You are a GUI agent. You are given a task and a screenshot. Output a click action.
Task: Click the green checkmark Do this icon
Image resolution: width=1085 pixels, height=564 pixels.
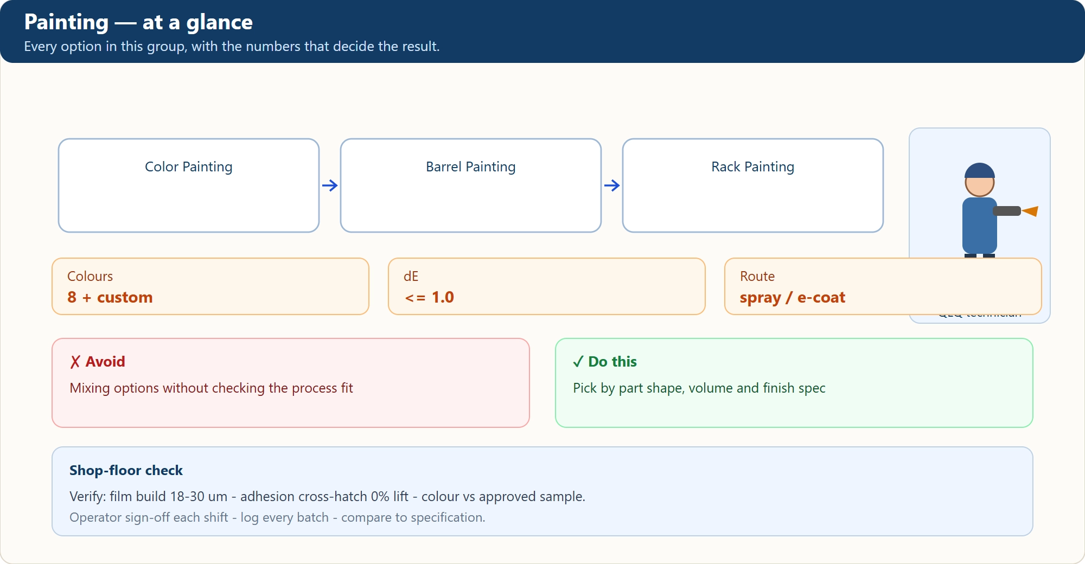coord(578,362)
